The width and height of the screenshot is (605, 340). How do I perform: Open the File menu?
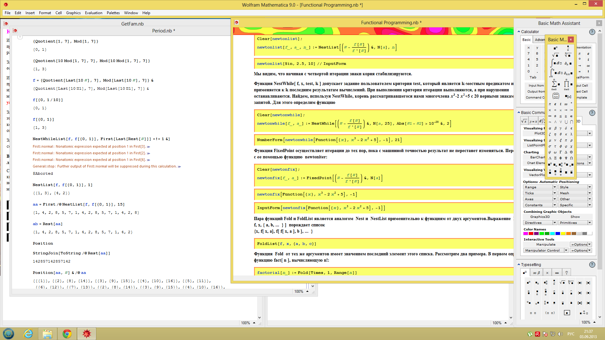pos(8,13)
